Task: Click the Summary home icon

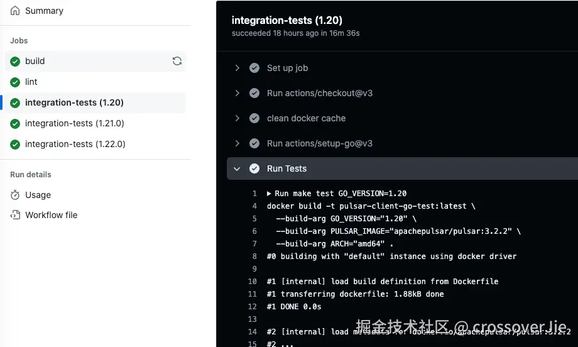Action: click(x=15, y=11)
